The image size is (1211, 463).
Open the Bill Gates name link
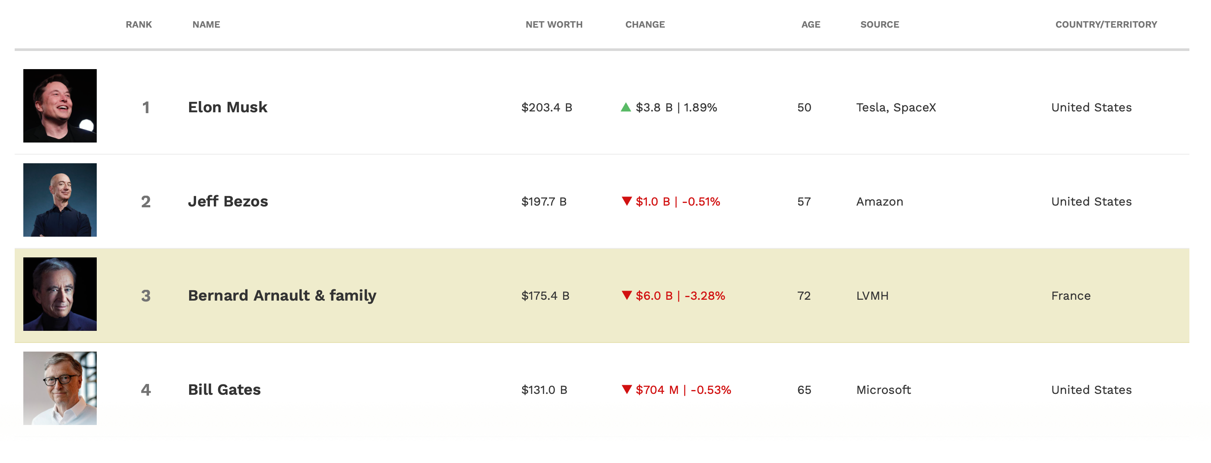pos(224,390)
